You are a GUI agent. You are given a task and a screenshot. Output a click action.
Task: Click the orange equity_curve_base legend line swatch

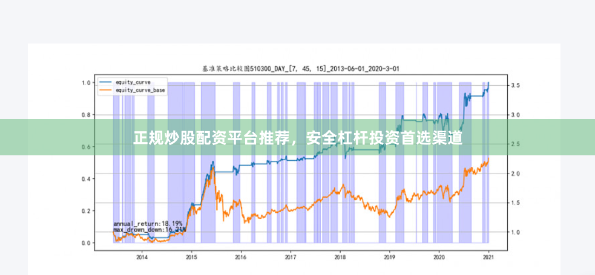pyautogui.click(x=107, y=90)
